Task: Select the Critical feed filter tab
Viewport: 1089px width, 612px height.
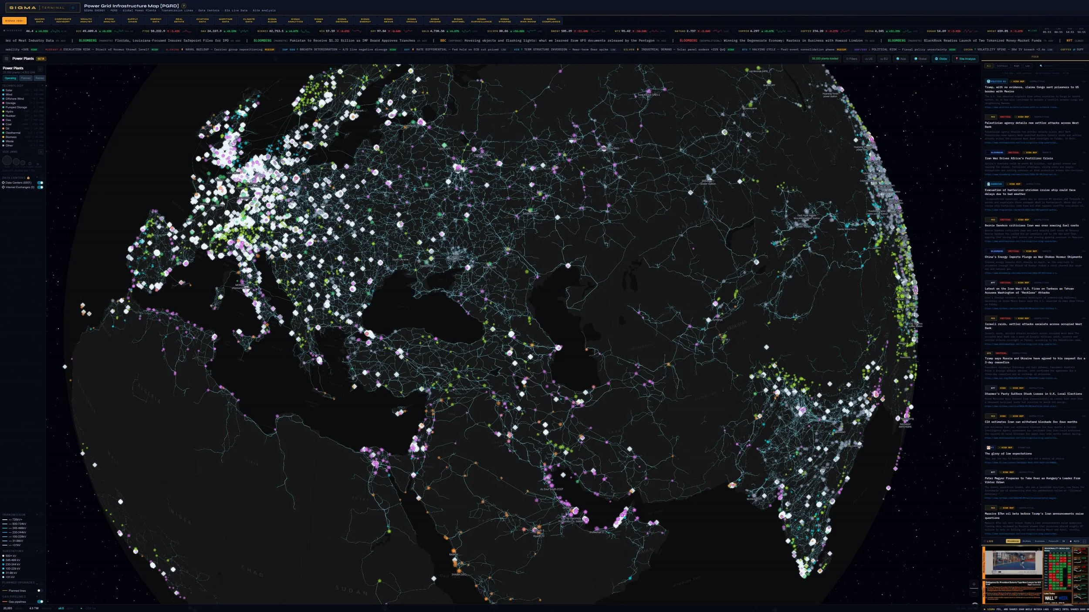Action: click(1002, 66)
